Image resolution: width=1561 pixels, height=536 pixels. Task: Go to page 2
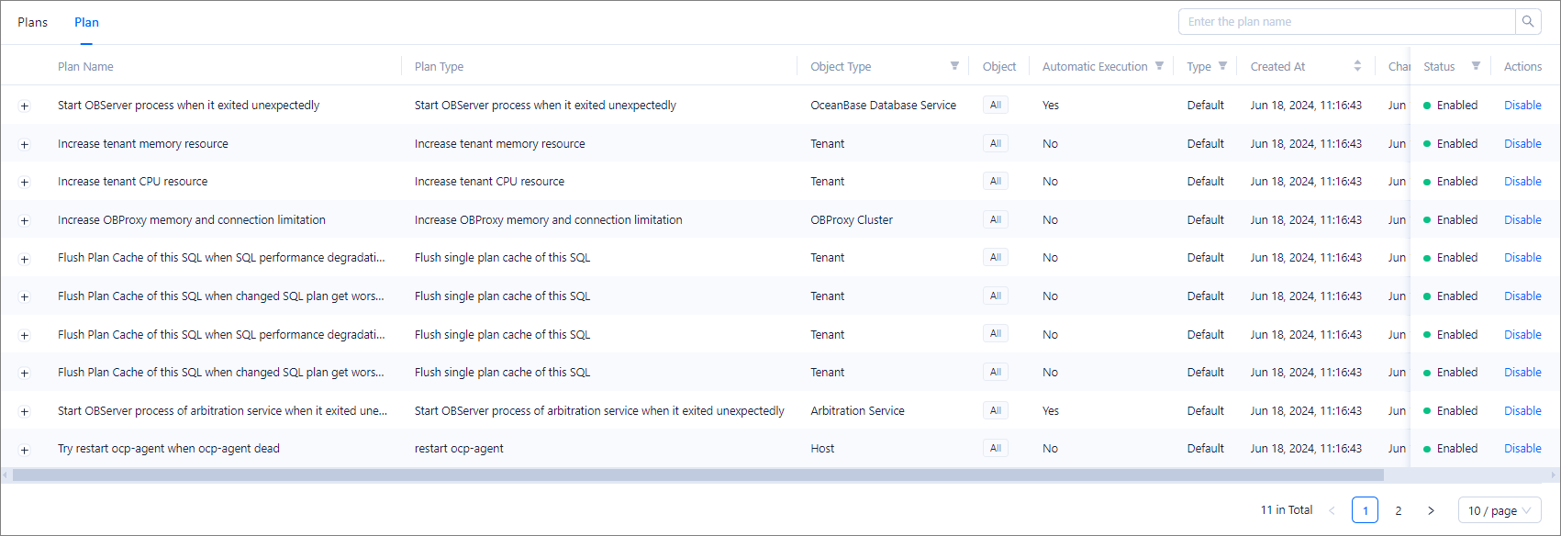click(x=1398, y=510)
